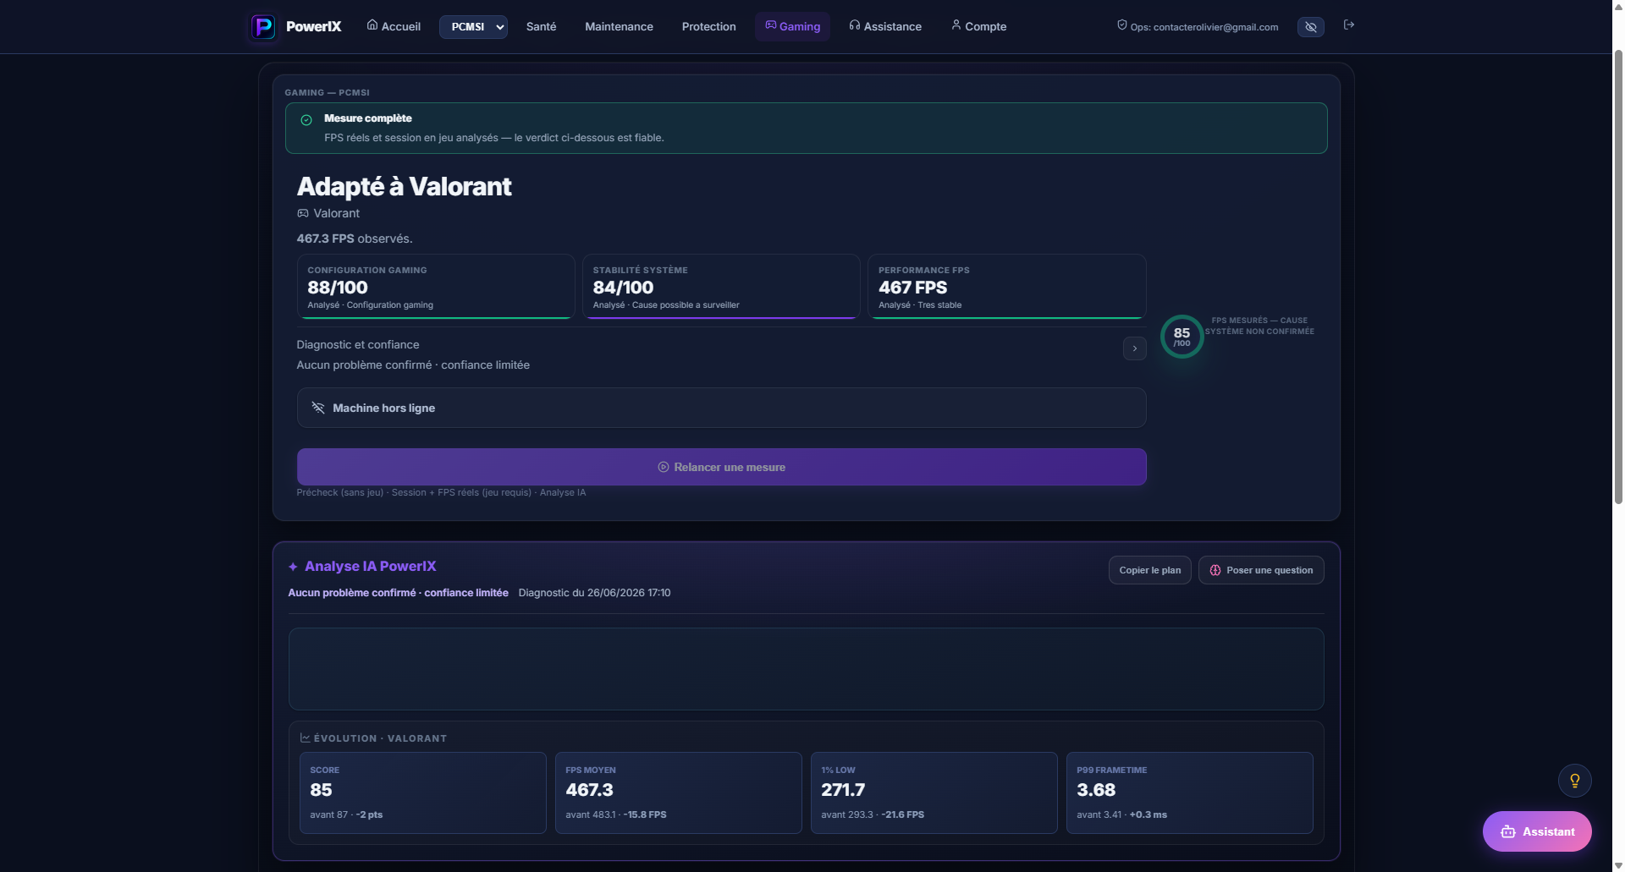Open the Performance FPS 467 FPS card
This screenshot has height=872, width=1625.
(x=1007, y=287)
